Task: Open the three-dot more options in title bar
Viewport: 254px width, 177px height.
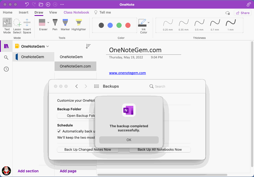Action: pos(62,4)
